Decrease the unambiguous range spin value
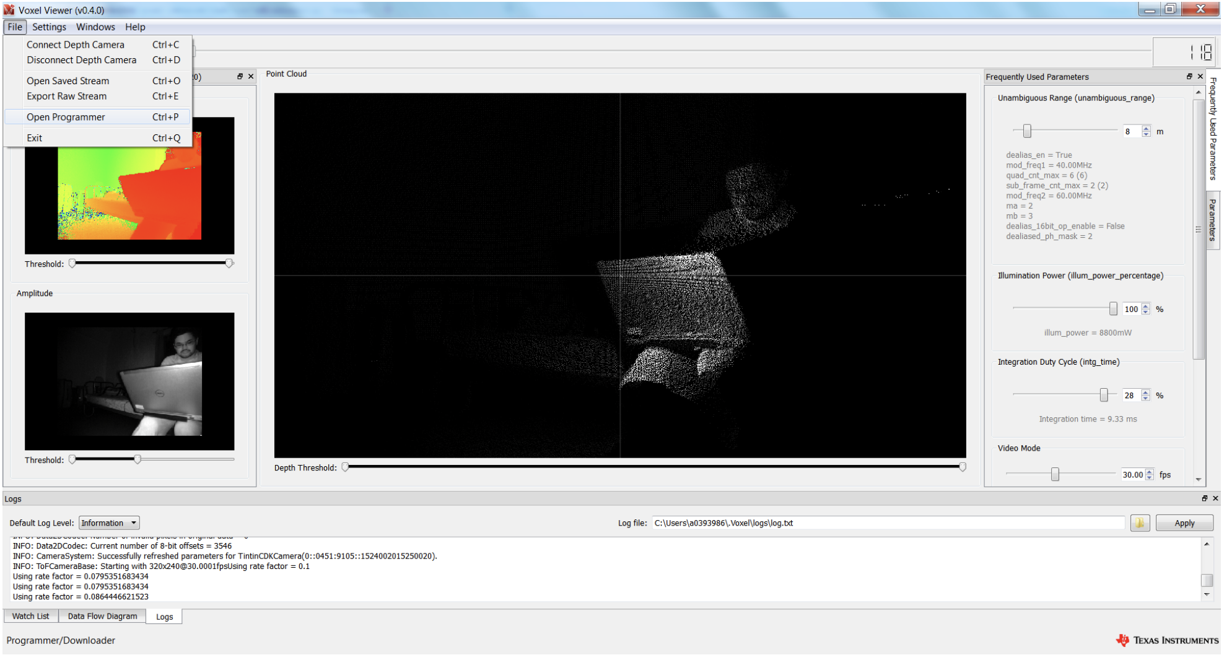 click(1146, 134)
